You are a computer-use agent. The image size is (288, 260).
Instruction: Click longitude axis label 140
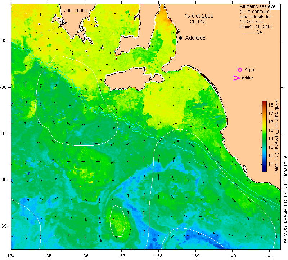(x=232, y=256)
